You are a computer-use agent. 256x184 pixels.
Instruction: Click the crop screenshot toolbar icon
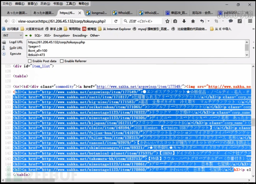tap(216, 21)
